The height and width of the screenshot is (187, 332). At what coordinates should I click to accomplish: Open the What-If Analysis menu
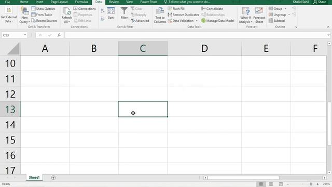(245, 15)
